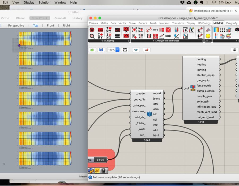Image resolution: width=239 pixels, height=186 pixels.
Task: Enable Planar mode in Rhino
Action: [x=20, y=18]
